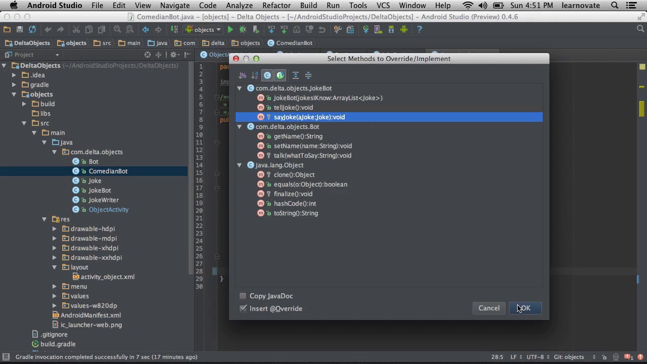Save all files using the floppy icon

pos(20,29)
